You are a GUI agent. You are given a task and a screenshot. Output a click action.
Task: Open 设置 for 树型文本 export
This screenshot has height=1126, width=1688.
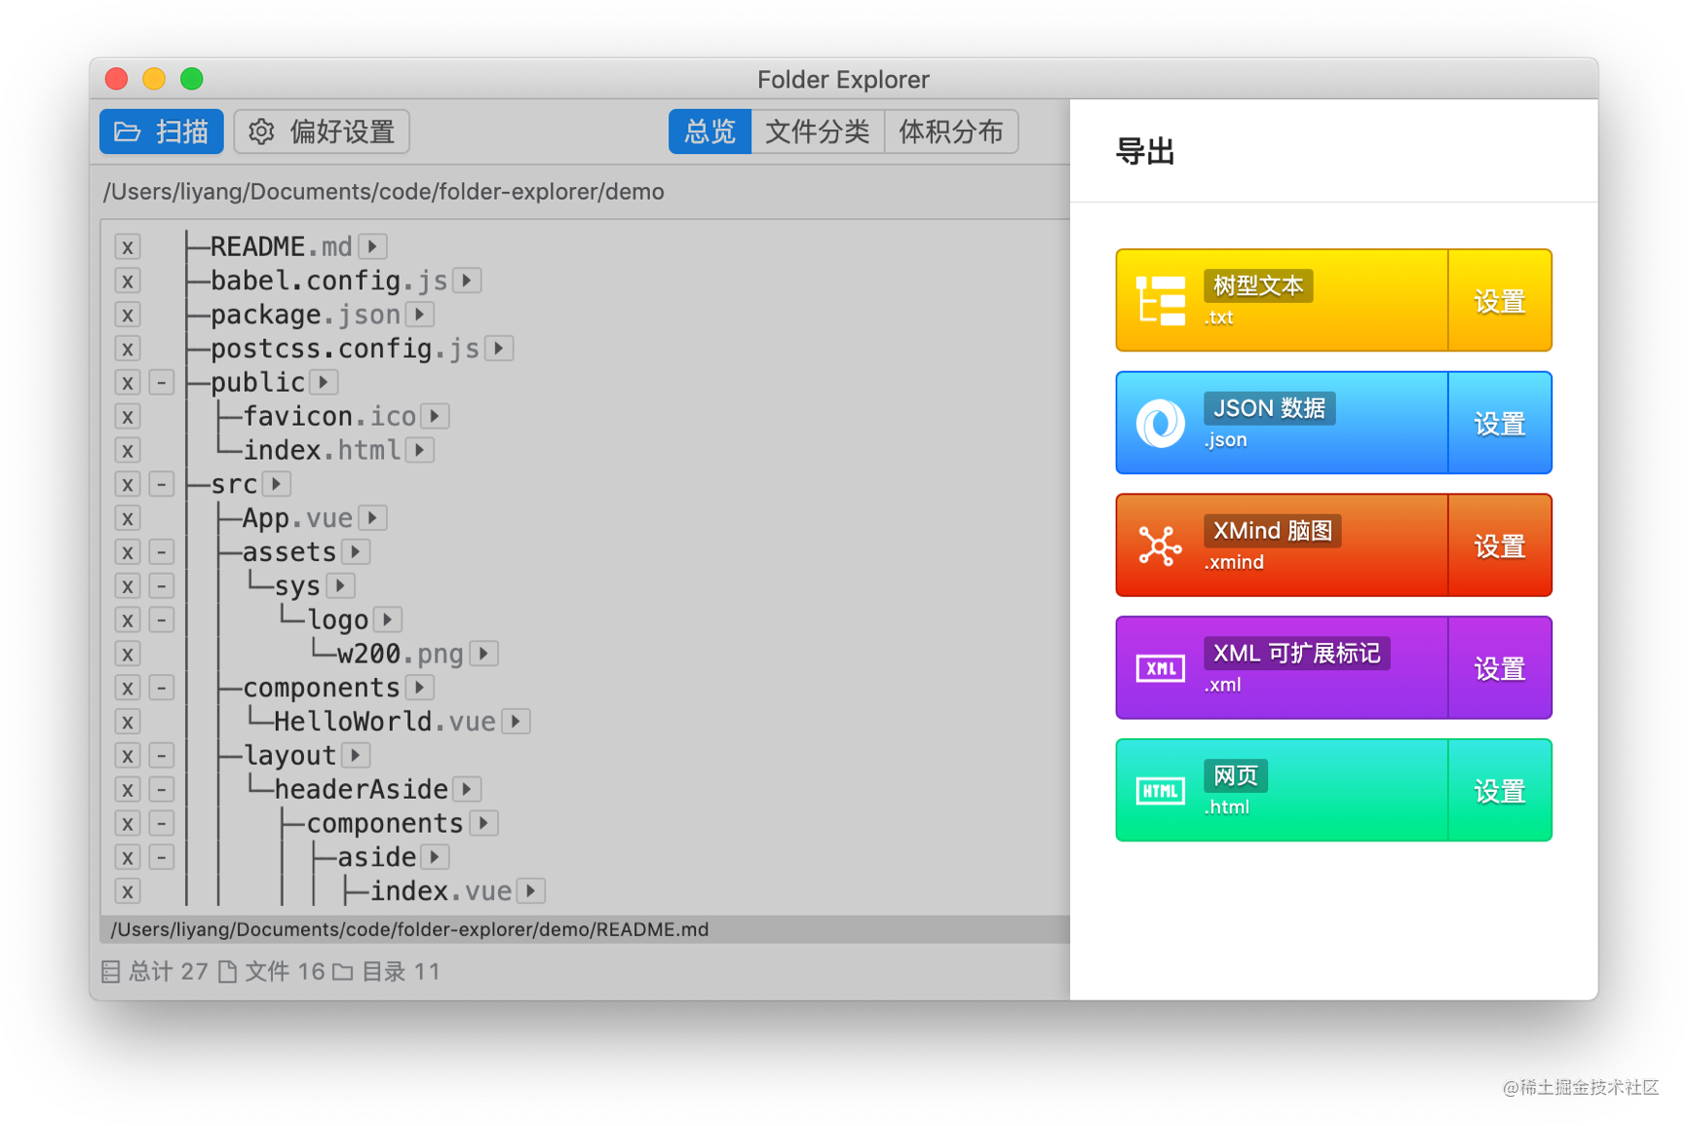(x=1500, y=300)
